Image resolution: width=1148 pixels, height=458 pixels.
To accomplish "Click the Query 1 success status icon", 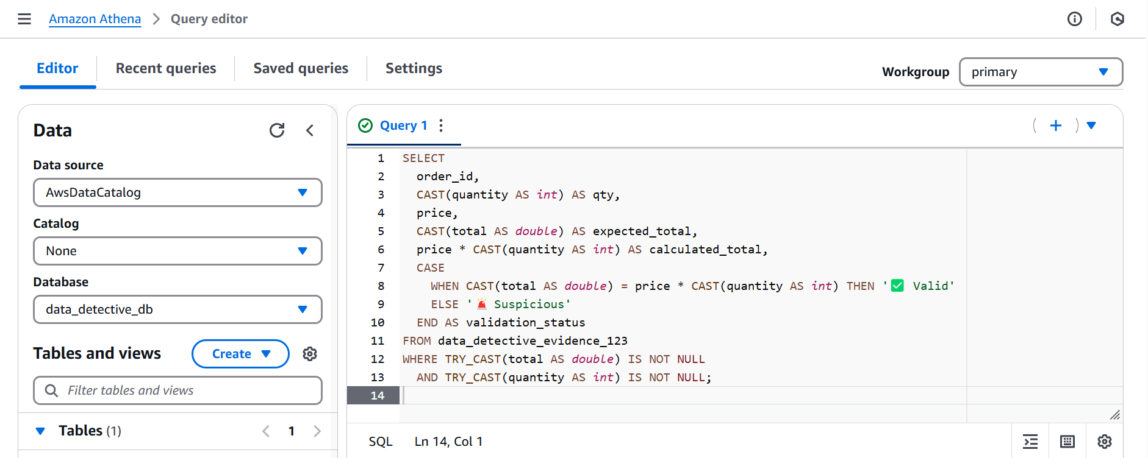I will click(365, 125).
